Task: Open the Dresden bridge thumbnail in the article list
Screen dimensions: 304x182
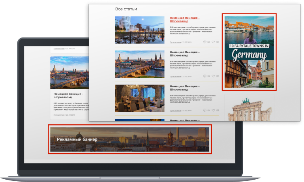Action: pos(140,64)
